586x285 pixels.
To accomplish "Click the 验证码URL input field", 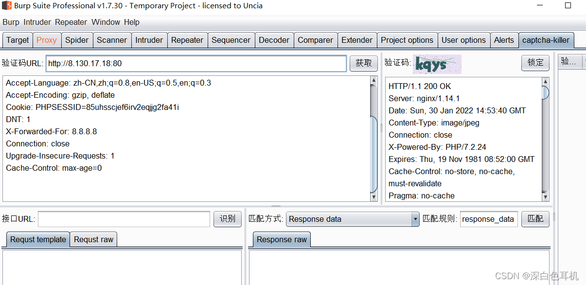I will pyautogui.click(x=196, y=63).
